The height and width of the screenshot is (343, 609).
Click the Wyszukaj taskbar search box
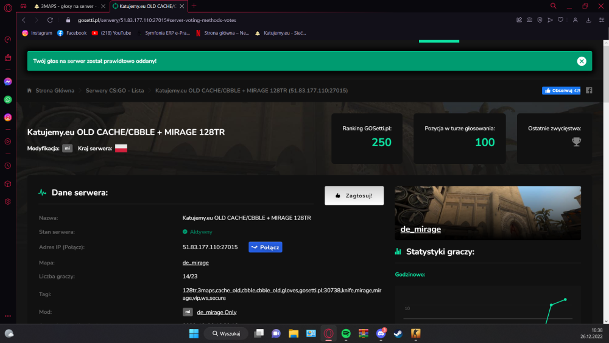[226, 333]
